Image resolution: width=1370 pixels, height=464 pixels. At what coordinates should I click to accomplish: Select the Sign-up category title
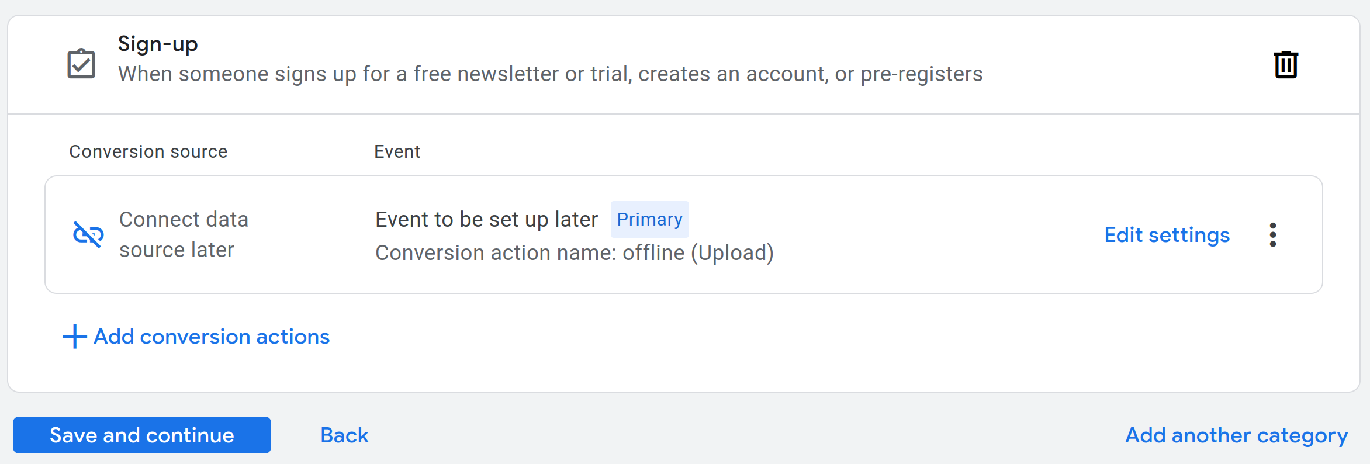click(x=158, y=44)
